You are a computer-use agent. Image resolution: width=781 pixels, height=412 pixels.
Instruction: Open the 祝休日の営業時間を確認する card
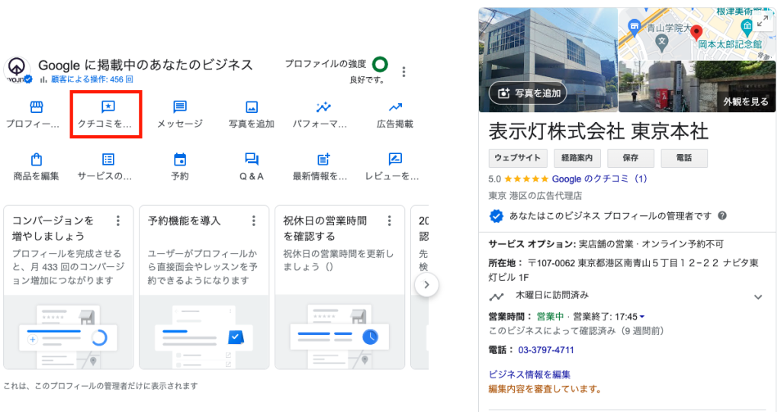tap(339, 288)
